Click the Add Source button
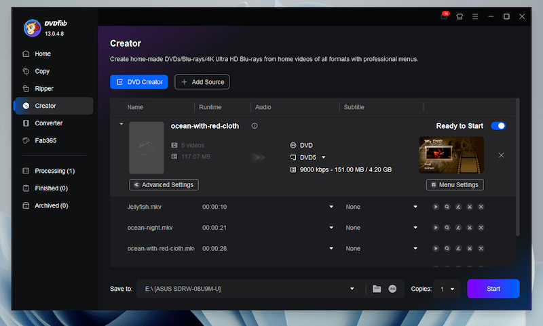This screenshot has width=543, height=326. click(x=202, y=82)
